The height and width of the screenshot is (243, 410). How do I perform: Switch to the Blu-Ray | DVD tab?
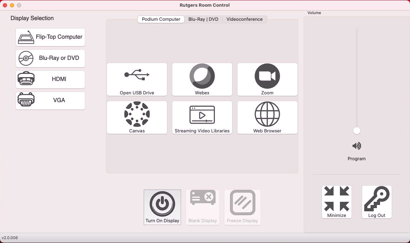point(203,19)
